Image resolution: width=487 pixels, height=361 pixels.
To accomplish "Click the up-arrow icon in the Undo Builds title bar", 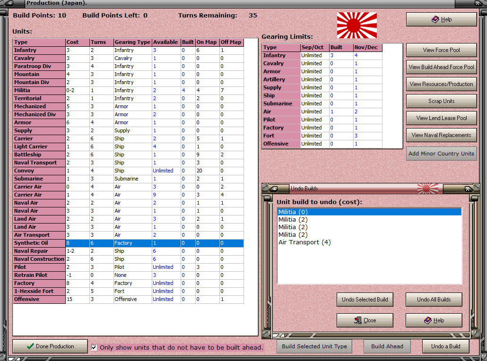I will [274, 189].
